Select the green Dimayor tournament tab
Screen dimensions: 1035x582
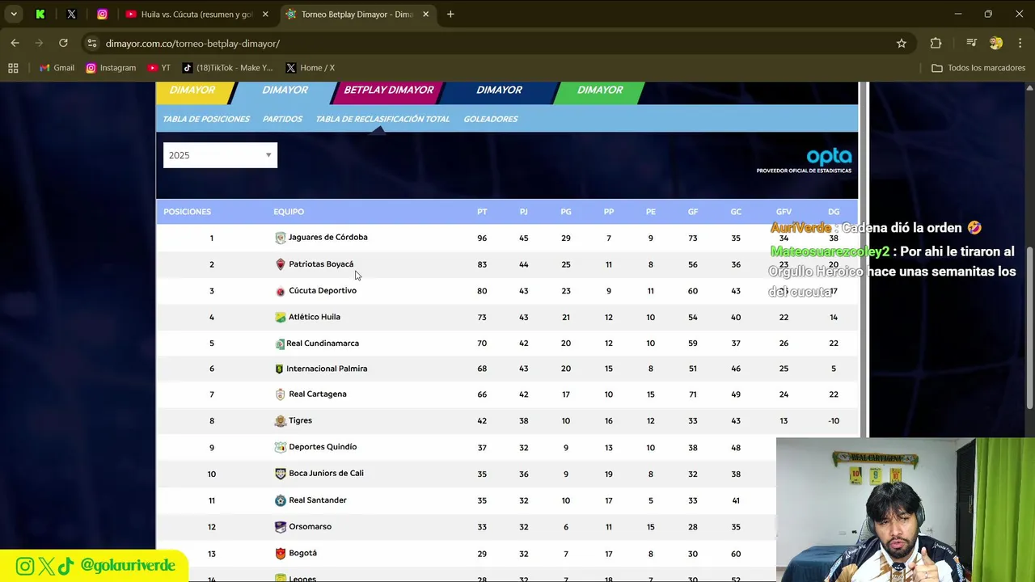(600, 91)
